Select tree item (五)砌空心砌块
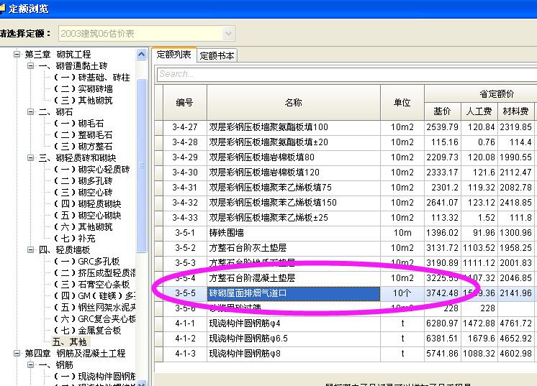The height and width of the screenshot is (386, 537). (87, 216)
